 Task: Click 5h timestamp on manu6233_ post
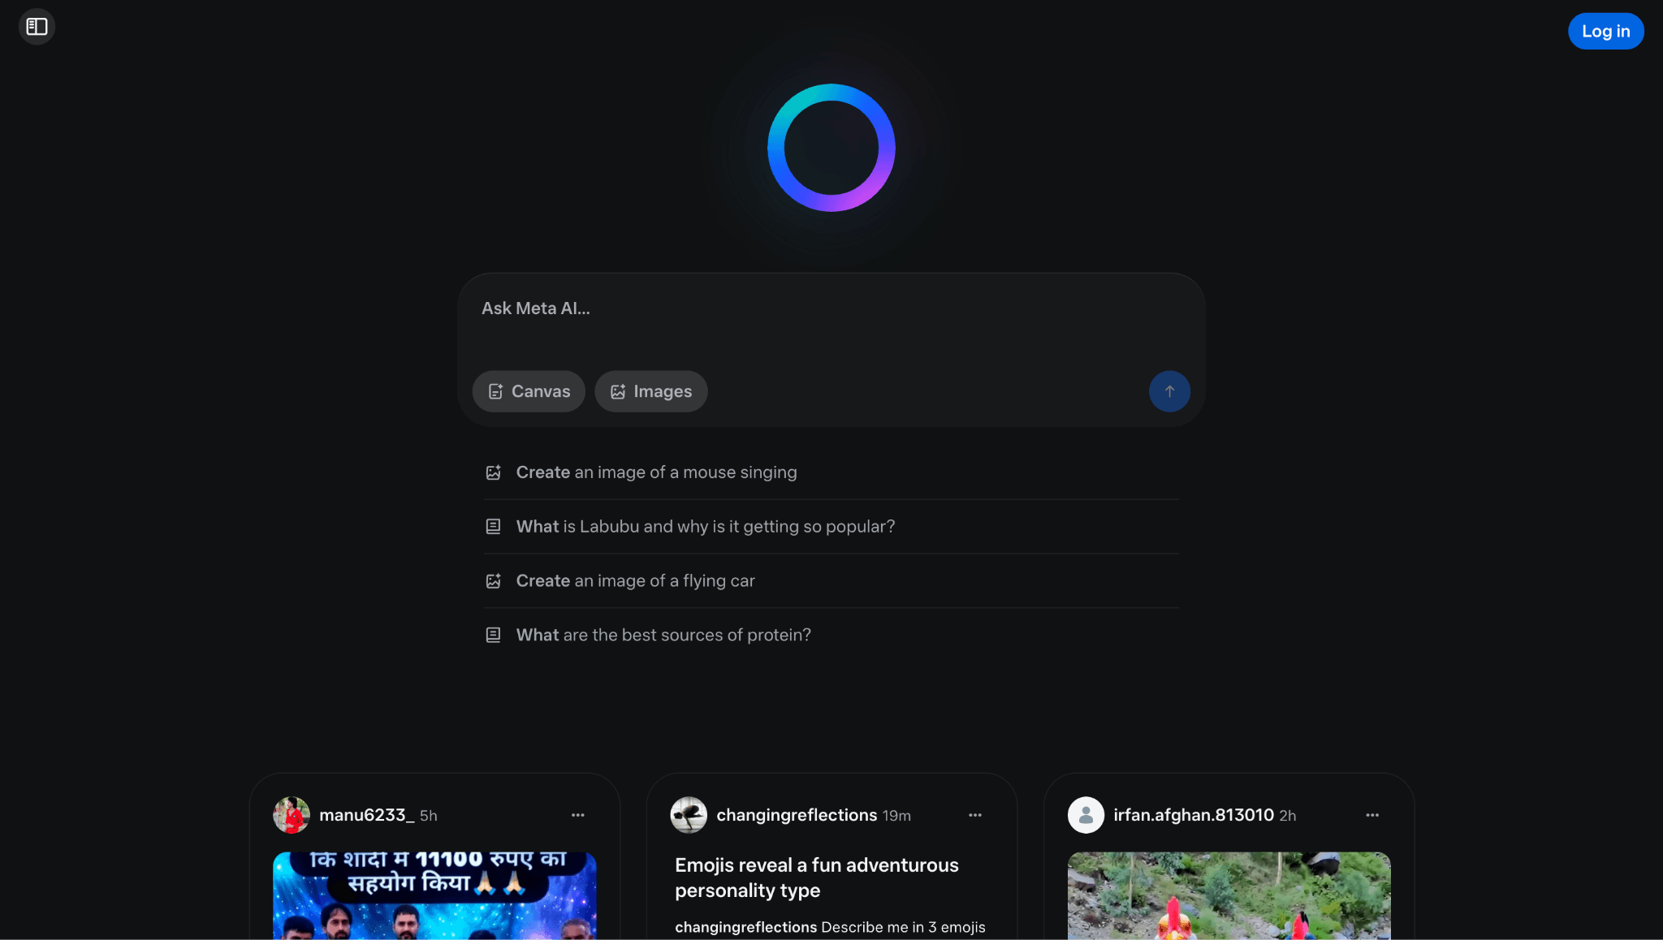(429, 816)
